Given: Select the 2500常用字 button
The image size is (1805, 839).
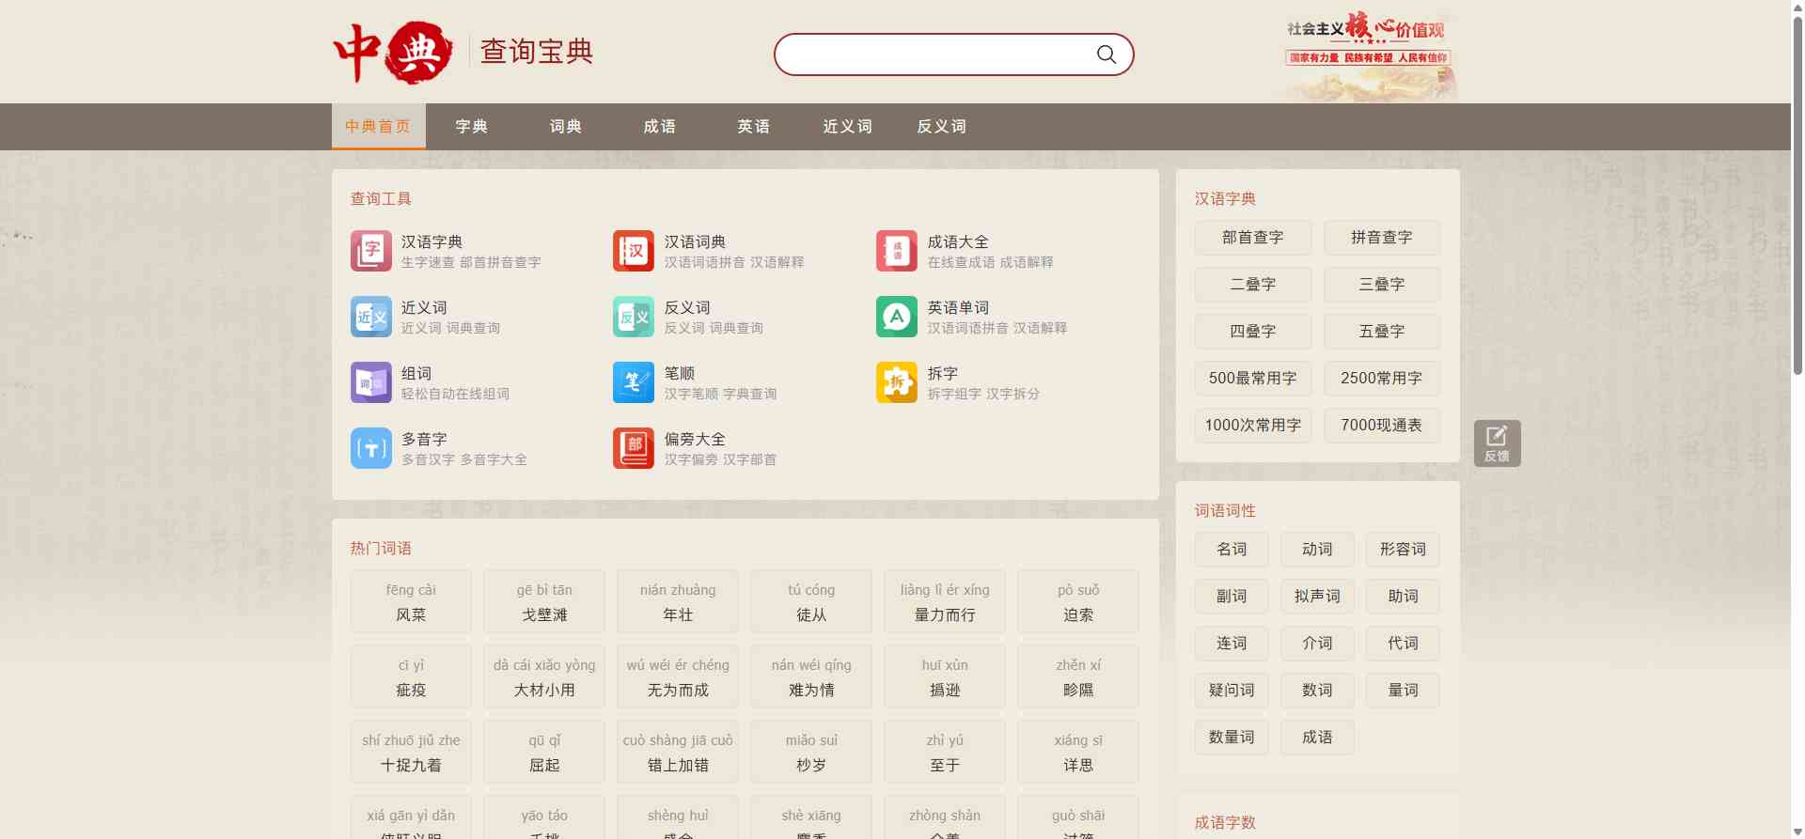Looking at the screenshot, I should pyautogui.click(x=1381, y=379).
